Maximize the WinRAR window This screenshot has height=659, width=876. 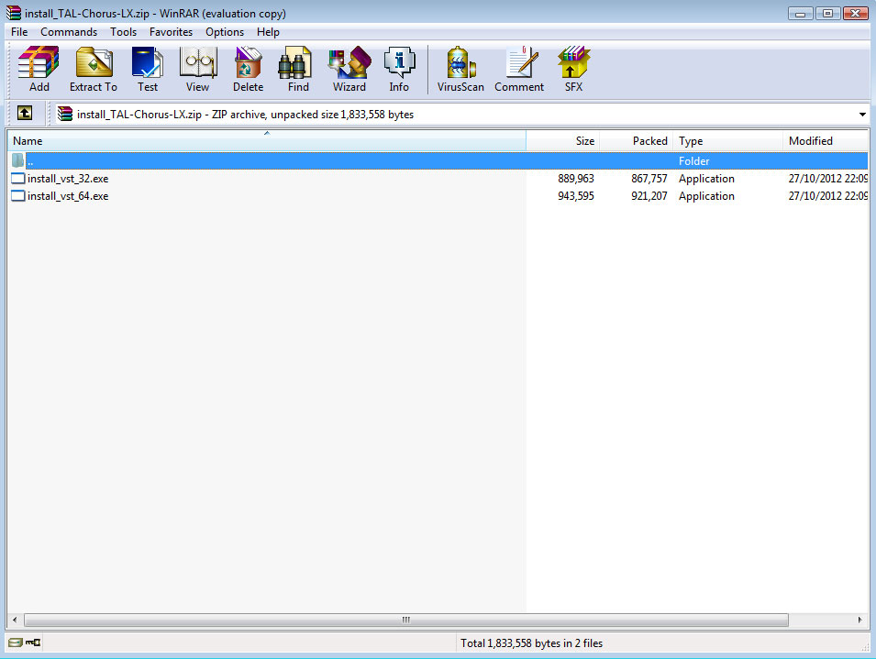point(827,13)
